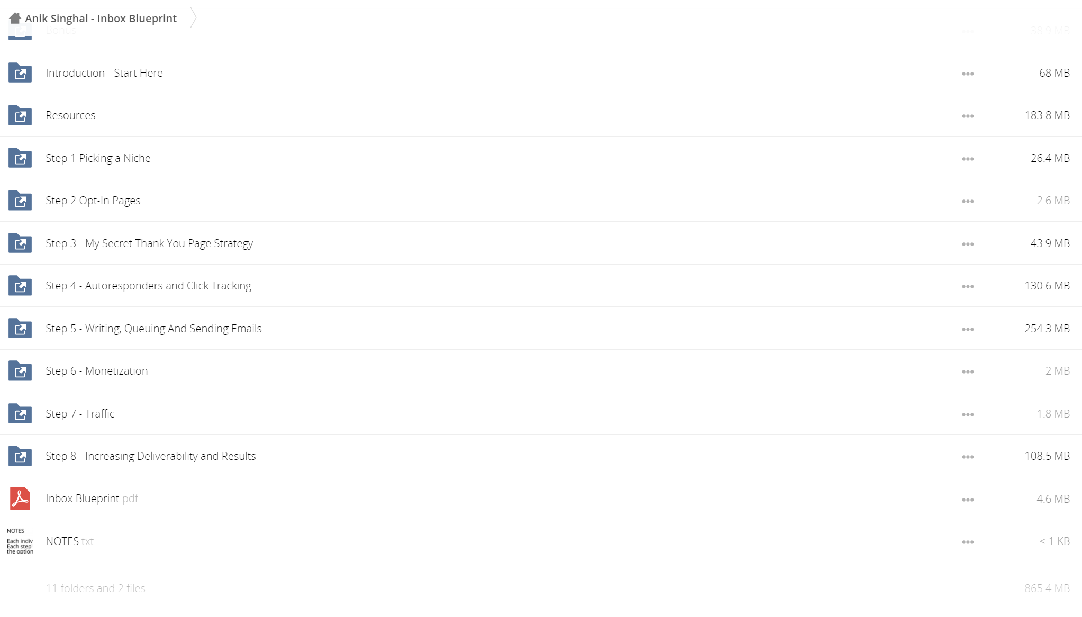Open the Step 1 Picking a Niche folder icon
This screenshot has width=1082, height=617.
point(20,158)
